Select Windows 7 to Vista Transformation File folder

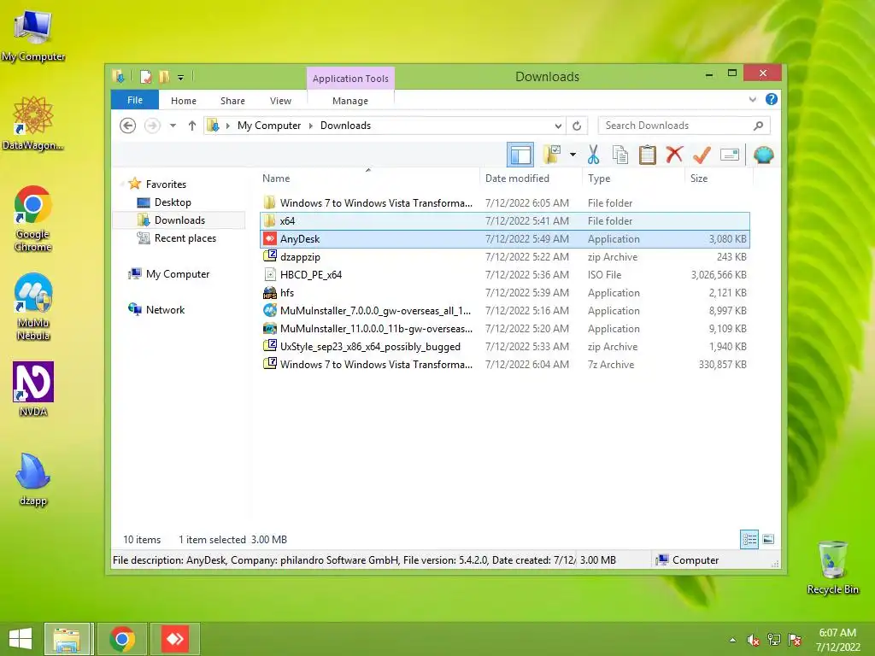pos(504,203)
